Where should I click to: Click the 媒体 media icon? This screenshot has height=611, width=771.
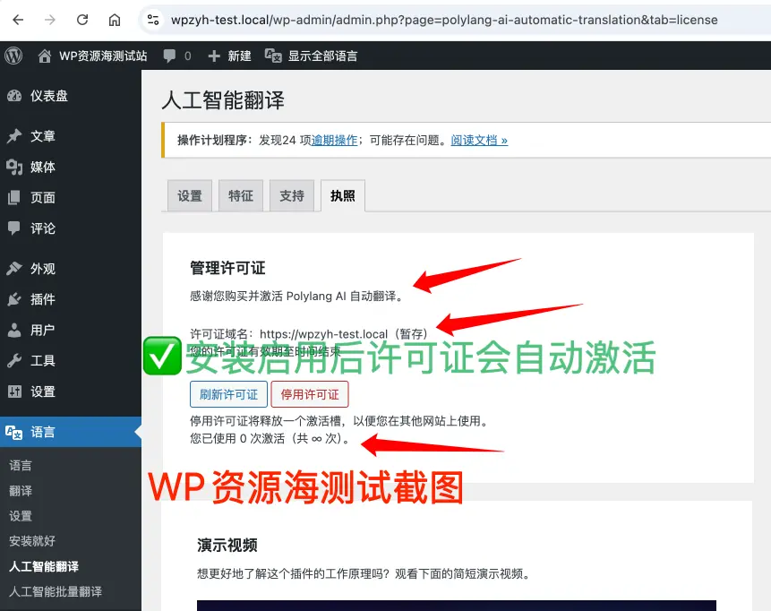point(14,168)
